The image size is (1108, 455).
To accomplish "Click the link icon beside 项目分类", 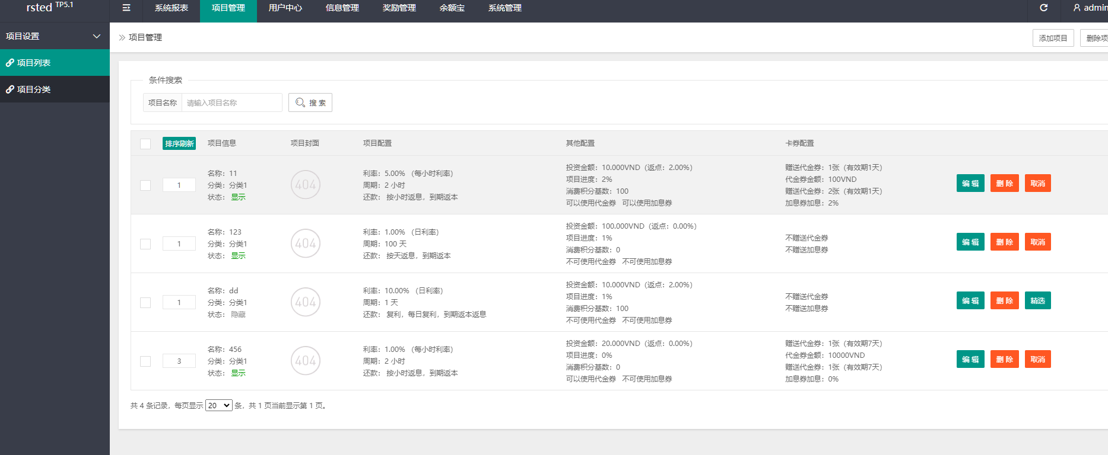I will tap(10, 89).
